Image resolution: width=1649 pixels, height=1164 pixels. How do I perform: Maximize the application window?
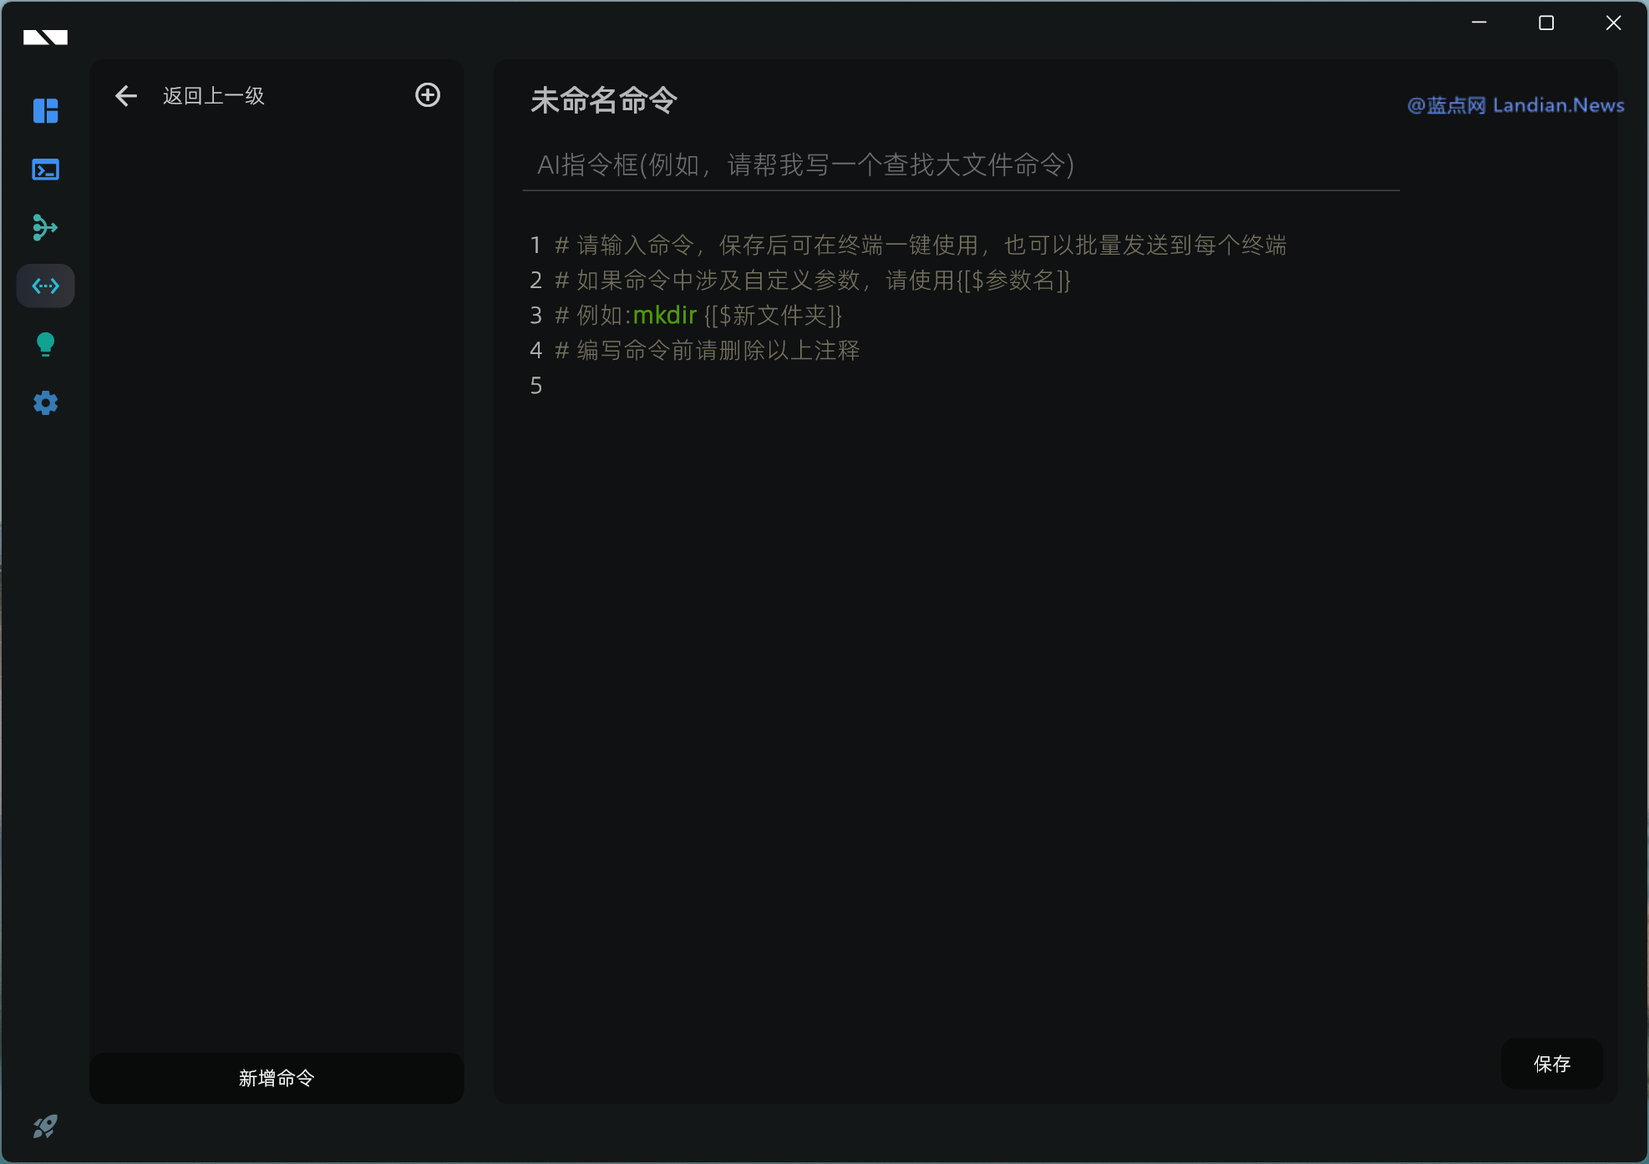point(1546,23)
